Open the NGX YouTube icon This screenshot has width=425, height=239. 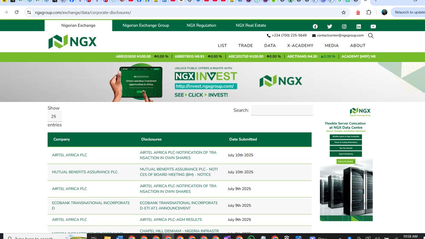[373, 27]
